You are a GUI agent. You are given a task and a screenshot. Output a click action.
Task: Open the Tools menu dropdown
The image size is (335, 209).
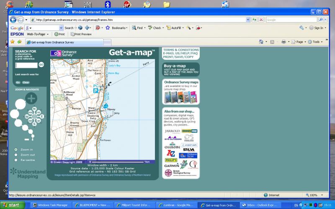tap(322, 42)
